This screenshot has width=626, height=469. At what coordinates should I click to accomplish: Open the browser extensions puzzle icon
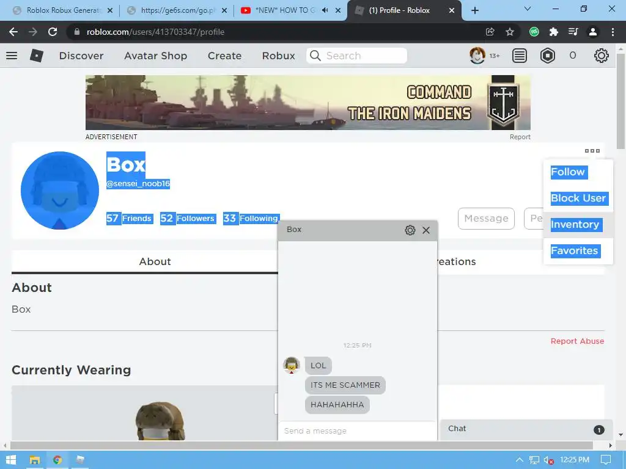(x=553, y=32)
